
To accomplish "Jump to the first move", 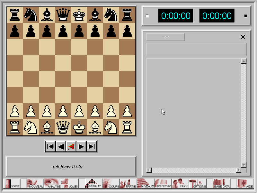I will (x=50, y=146).
